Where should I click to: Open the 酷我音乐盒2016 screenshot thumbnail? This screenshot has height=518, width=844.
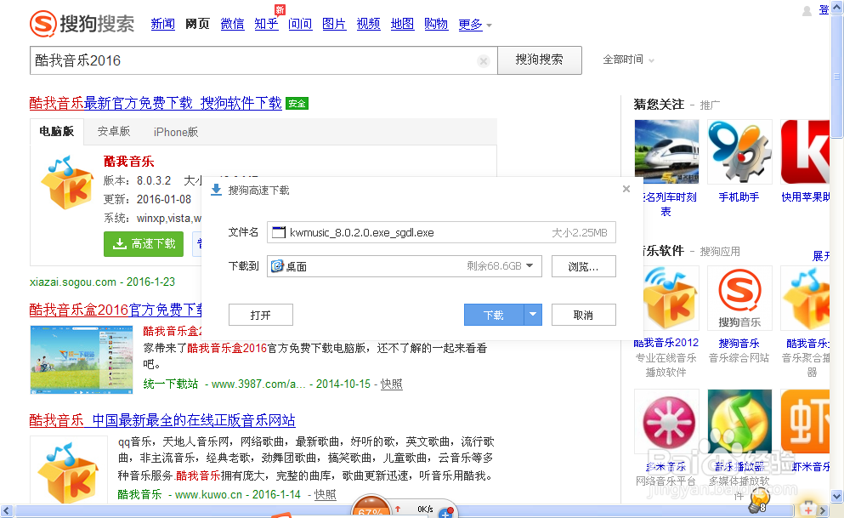click(82, 360)
